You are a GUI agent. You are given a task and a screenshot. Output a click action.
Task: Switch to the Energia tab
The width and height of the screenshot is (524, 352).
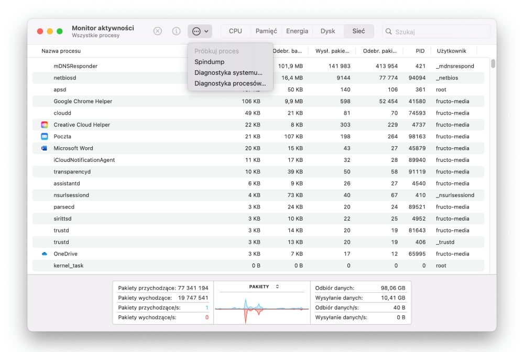[x=297, y=31]
